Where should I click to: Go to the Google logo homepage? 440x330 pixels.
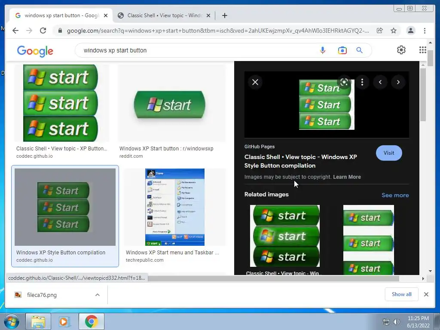coord(35,51)
